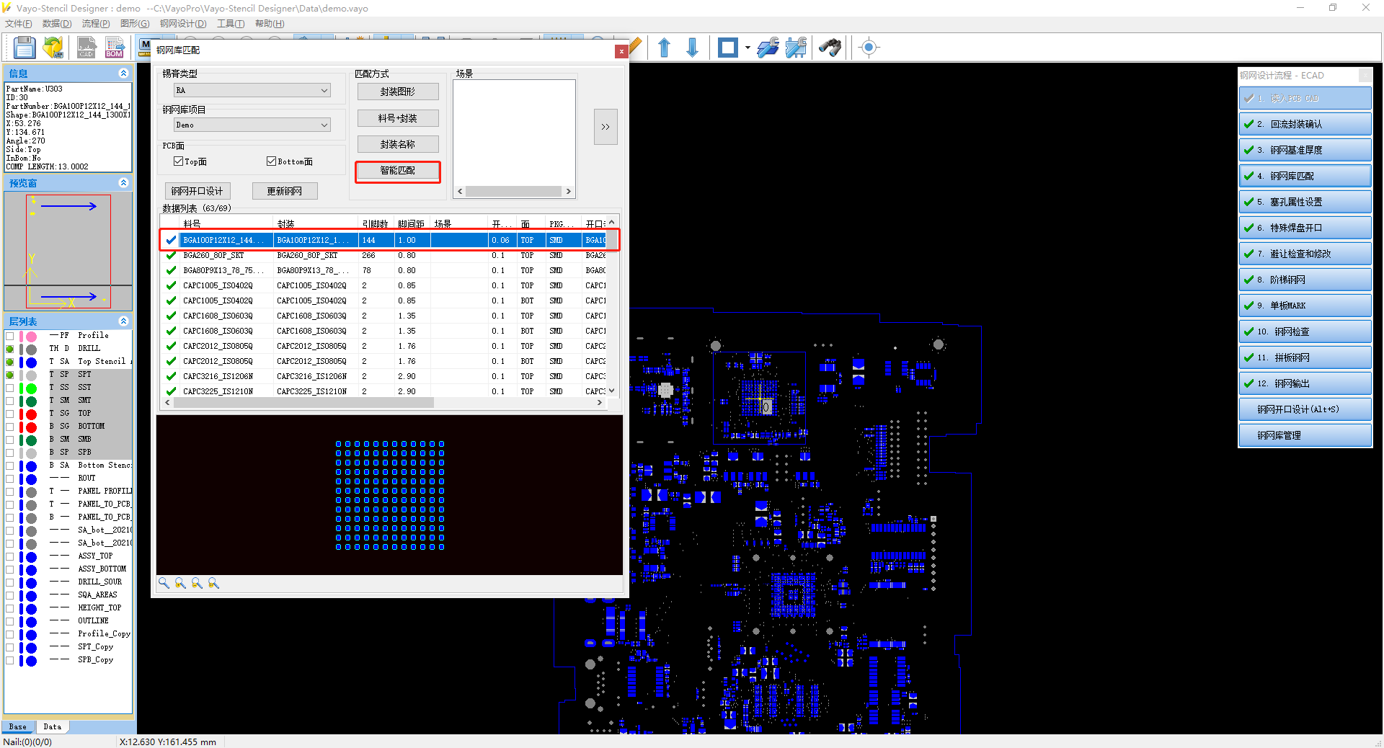This screenshot has height=748, width=1384.
Task: Click the binoculars search icon
Action: [x=830, y=48]
